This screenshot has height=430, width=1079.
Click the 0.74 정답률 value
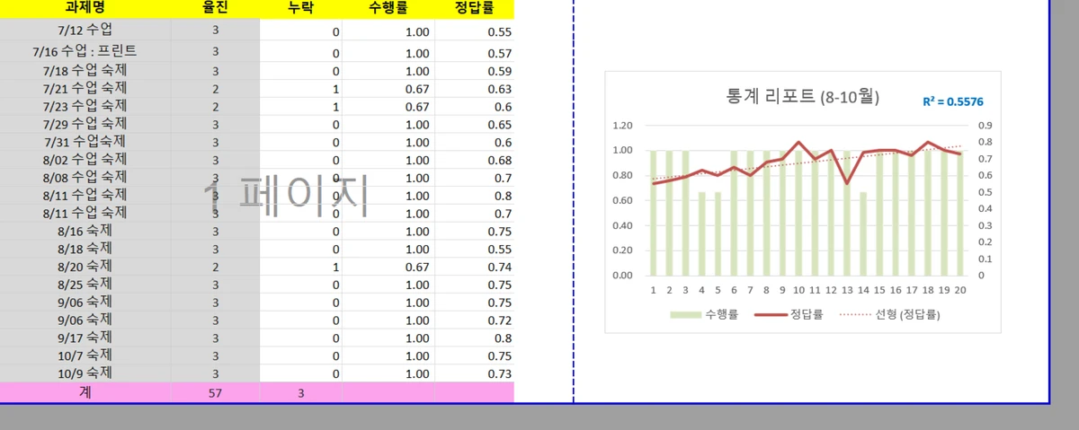[499, 268]
